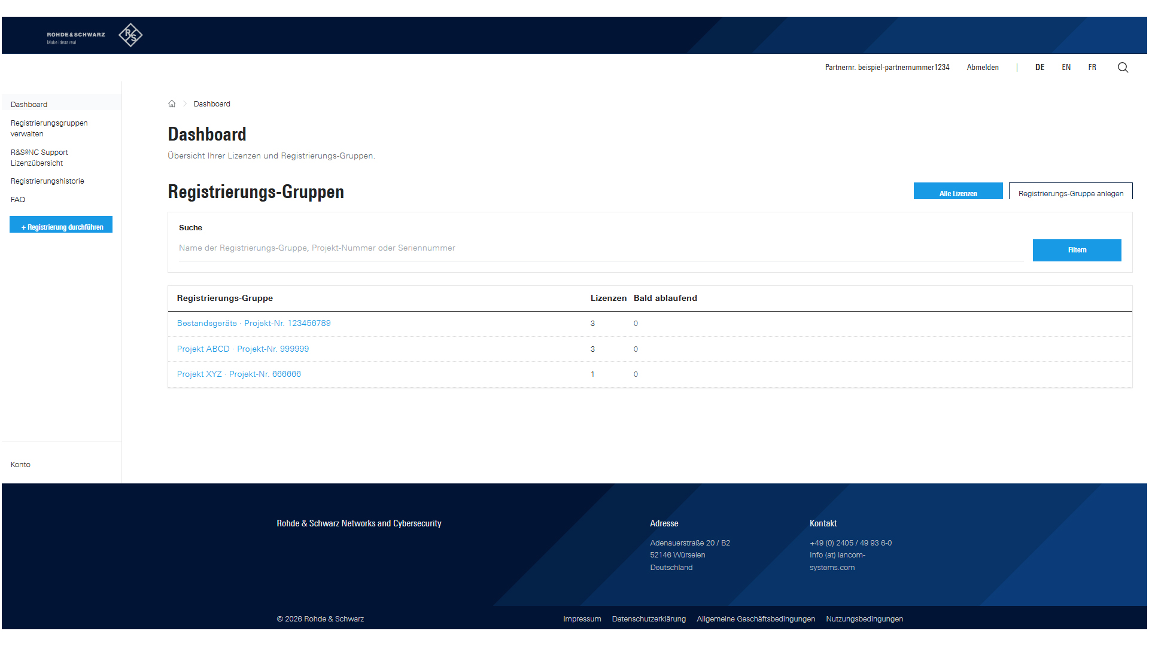Switch language to EN
The width and height of the screenshot is (1149, 646).
tap(1066, 68)
